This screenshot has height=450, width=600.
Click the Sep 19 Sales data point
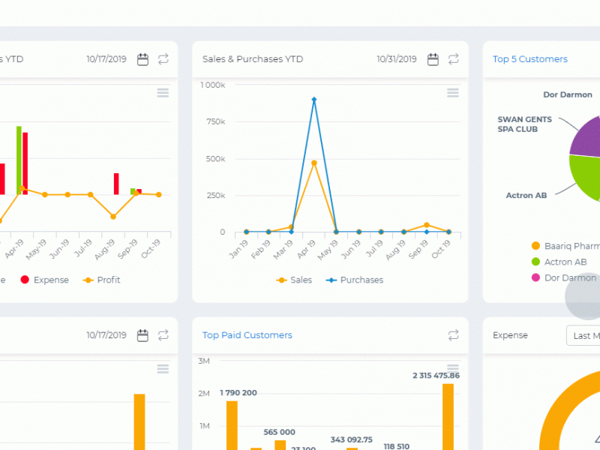(427, 225)
